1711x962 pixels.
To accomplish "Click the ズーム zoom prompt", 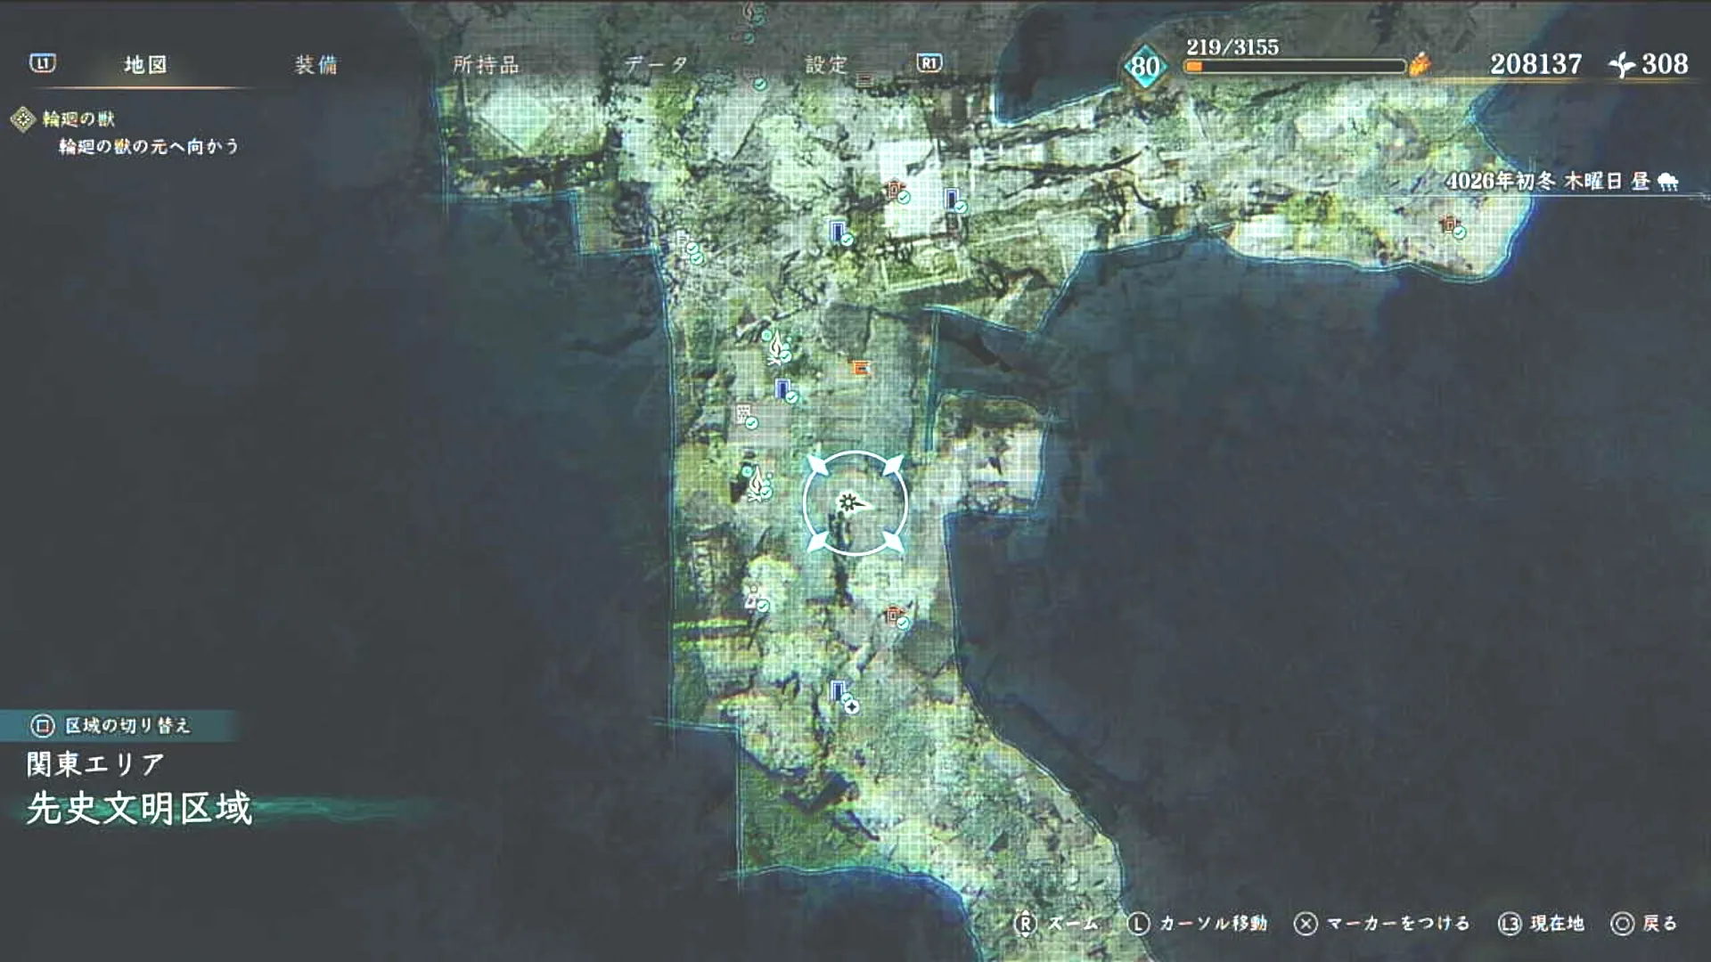I will tap(1056, 924).
